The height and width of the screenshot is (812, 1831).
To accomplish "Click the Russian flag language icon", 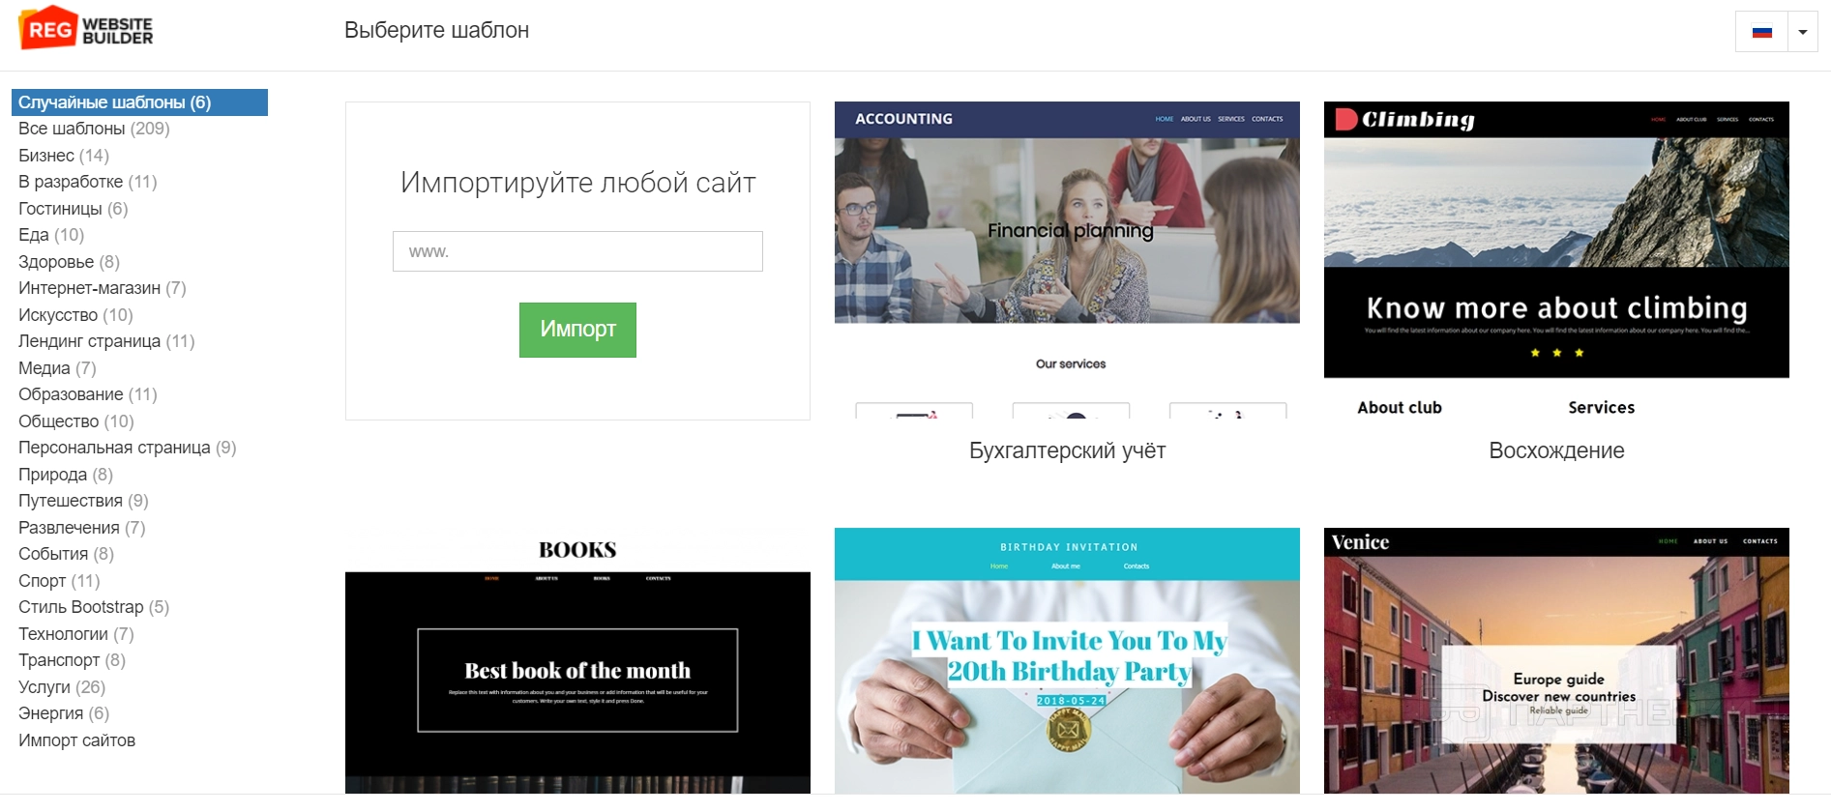I will tap(1761, 32).
